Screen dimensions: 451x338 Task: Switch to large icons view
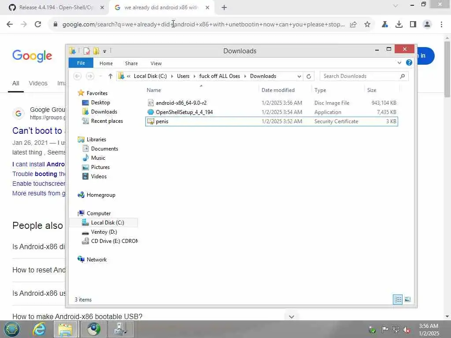(x=407, y=299)
